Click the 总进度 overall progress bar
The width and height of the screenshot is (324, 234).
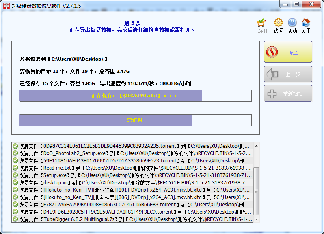[x=136, y=120]
